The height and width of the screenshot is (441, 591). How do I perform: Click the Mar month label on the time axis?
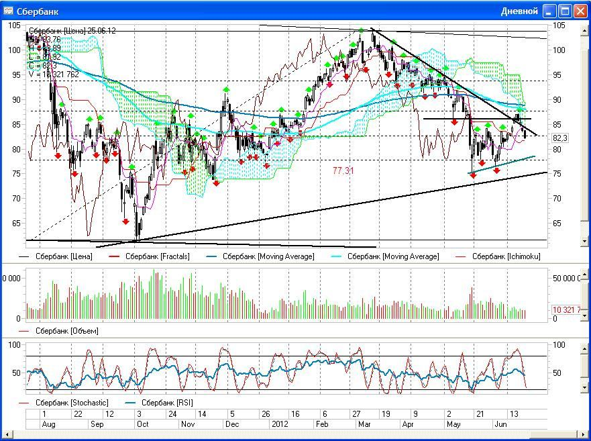364,424
